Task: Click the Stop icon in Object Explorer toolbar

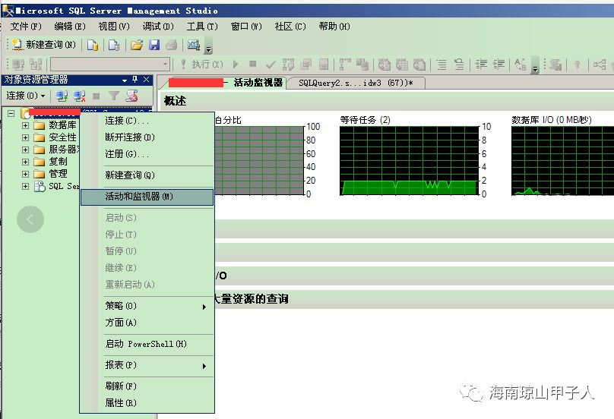Action: [x=97, y=96]
